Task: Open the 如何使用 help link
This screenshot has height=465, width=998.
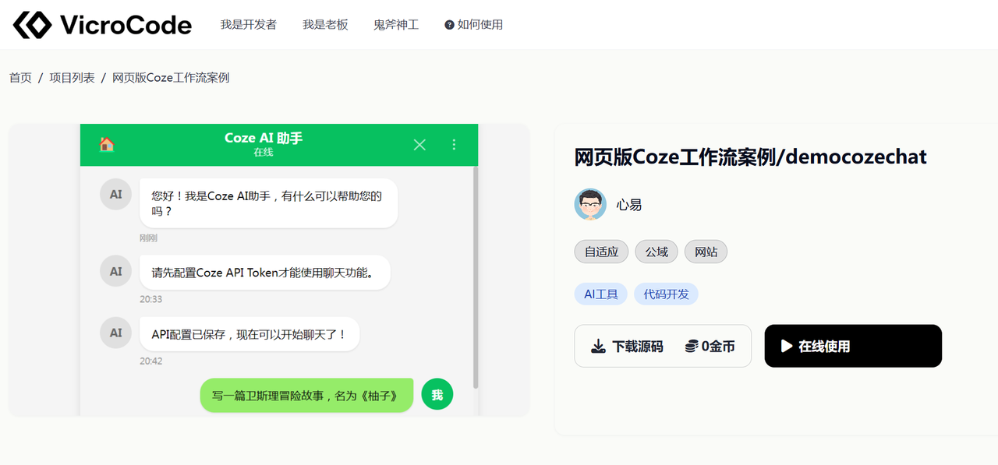Action: point(474,25)
